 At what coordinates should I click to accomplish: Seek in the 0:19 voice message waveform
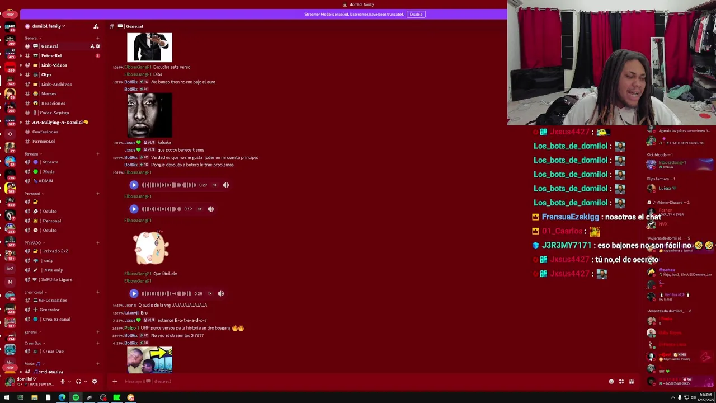162,209
